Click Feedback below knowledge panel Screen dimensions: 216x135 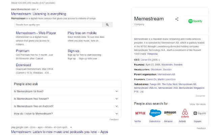pos(201,128)
